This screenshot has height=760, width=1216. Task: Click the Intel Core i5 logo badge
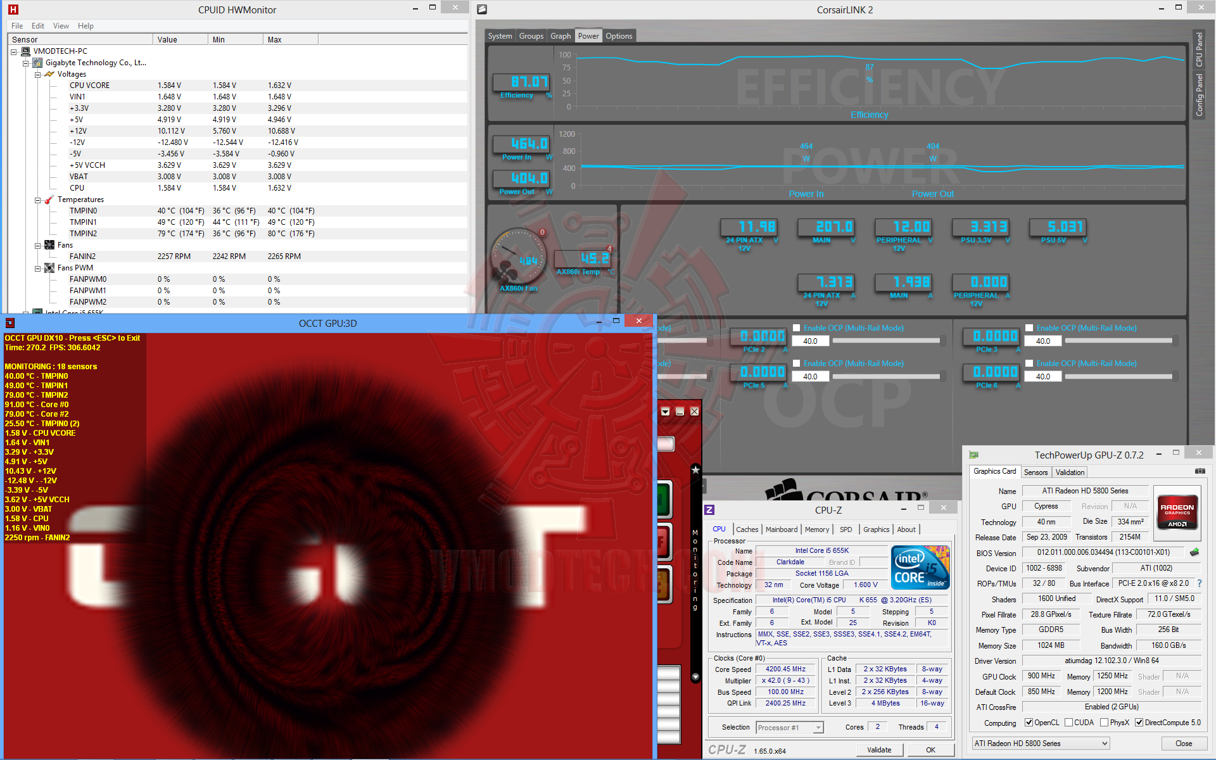point(920,567)
